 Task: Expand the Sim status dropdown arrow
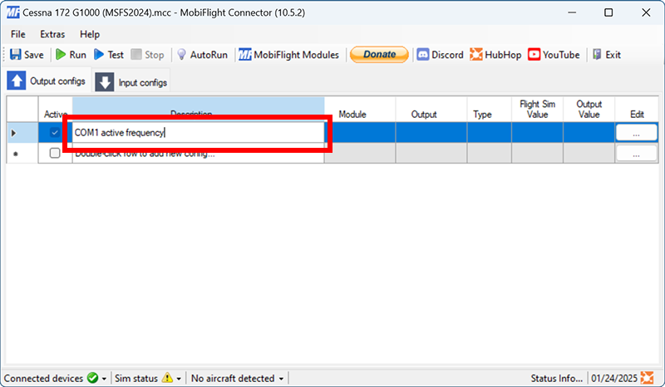[x=179, y=379]
